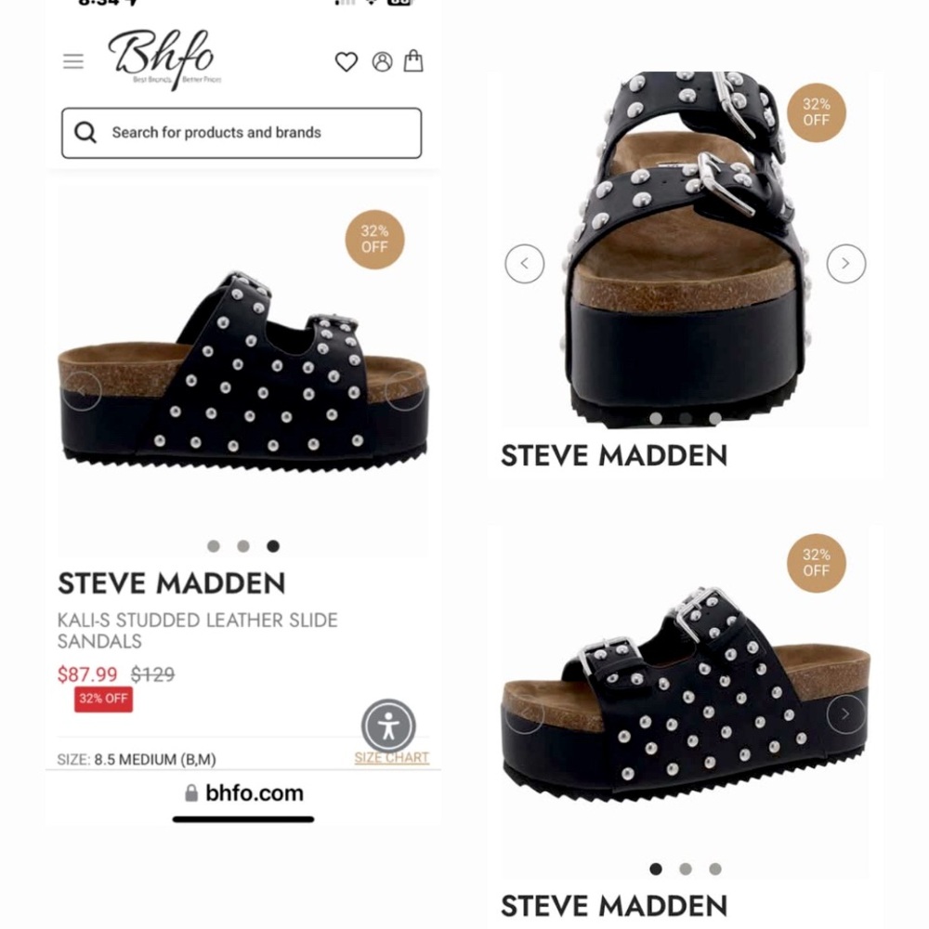
Task: Select second dot under bottom-right sandal image
Action: click(686, 870)
